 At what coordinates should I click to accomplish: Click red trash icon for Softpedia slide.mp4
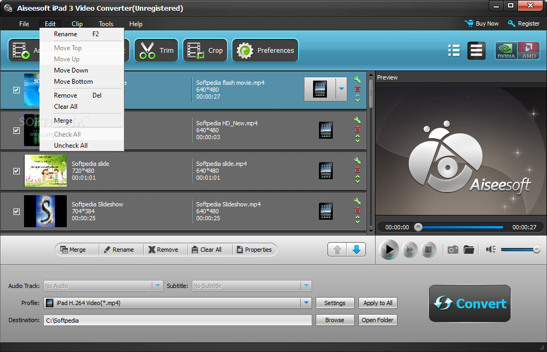point(357,170)
